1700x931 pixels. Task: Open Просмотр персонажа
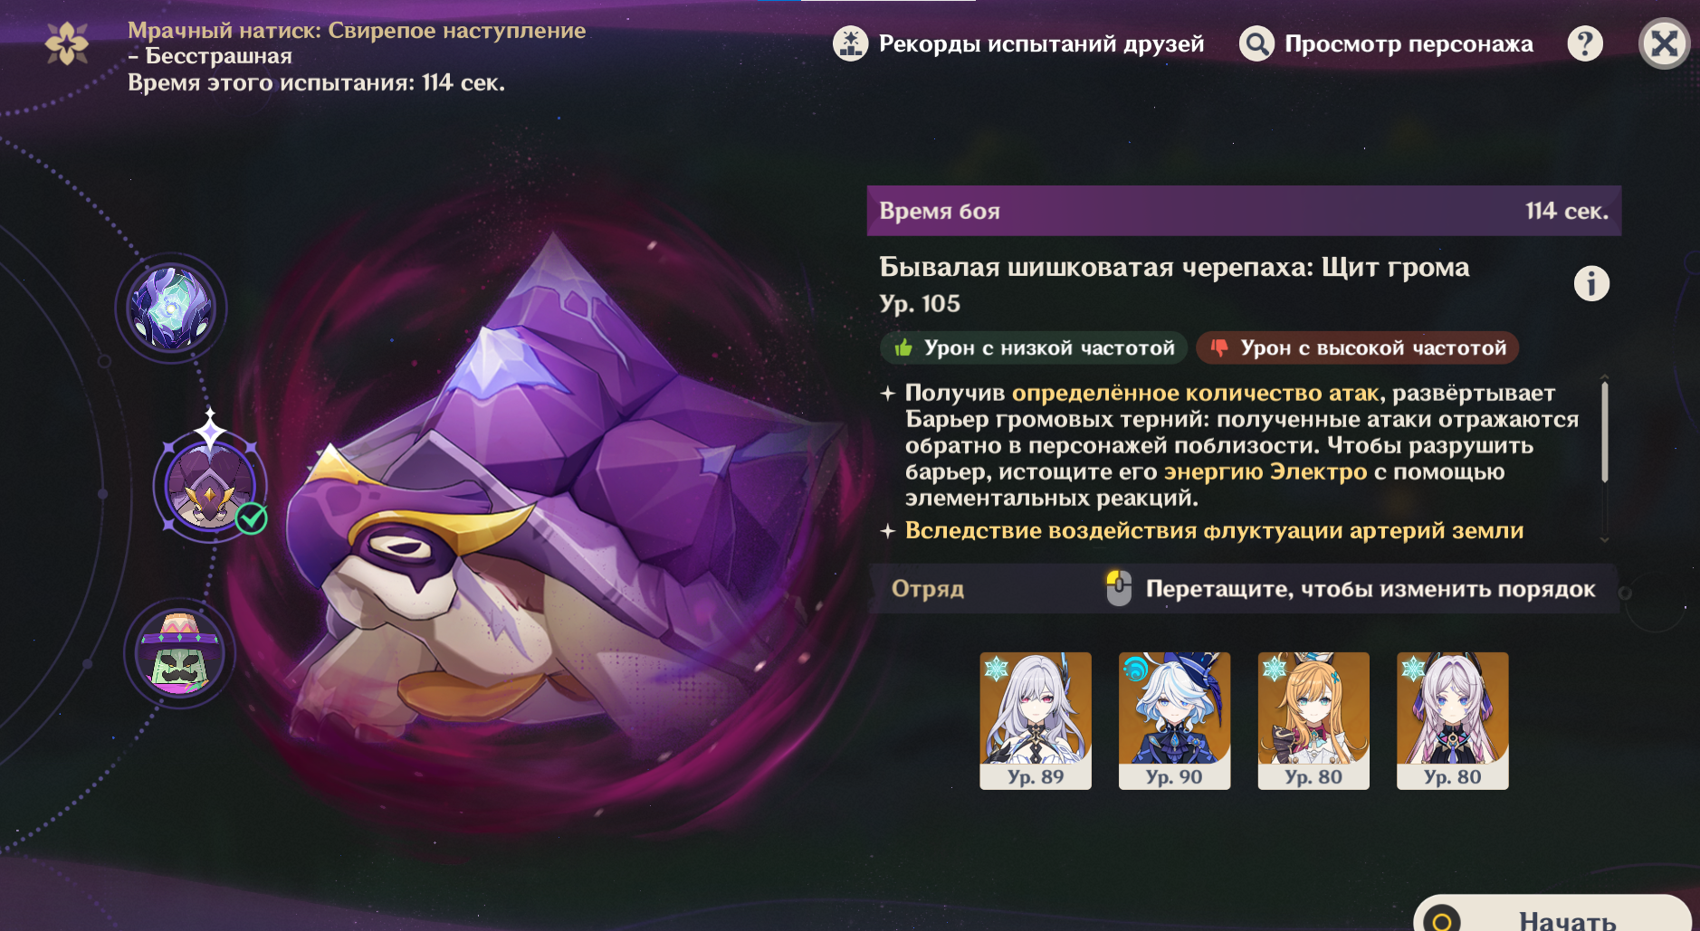tap(1409, 43)
